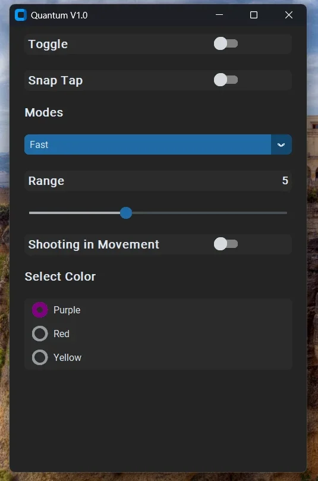Click the Quantum app logo icon

pos(21,15)
